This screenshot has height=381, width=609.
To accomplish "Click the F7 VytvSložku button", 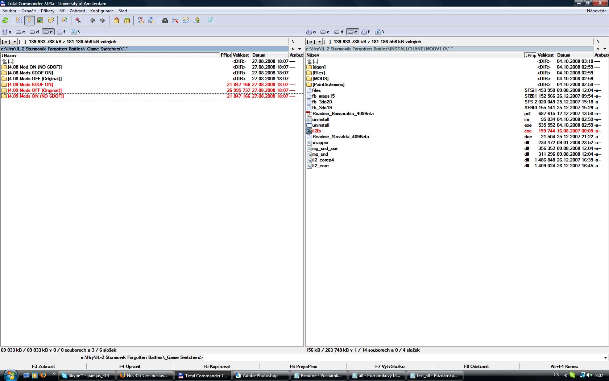I will [x=390, y=366].
